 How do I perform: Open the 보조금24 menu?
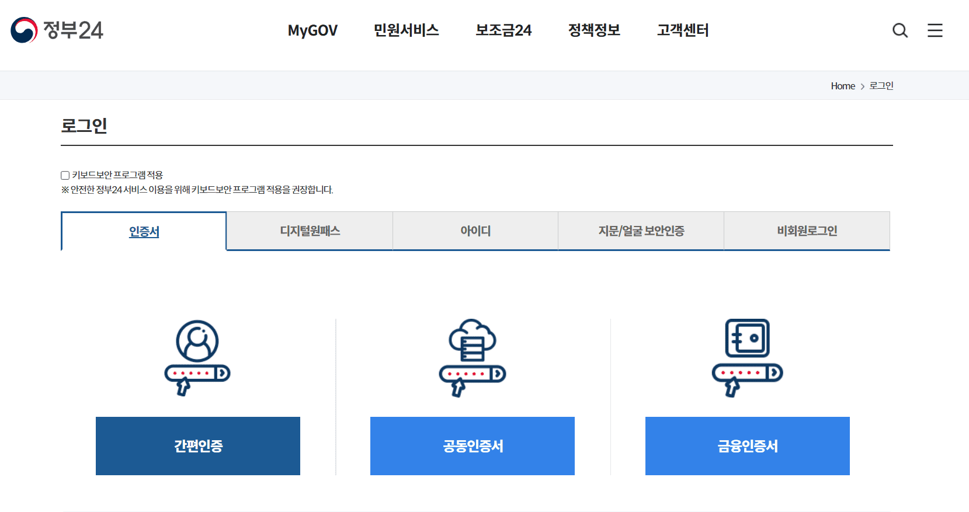click(503, 30)
